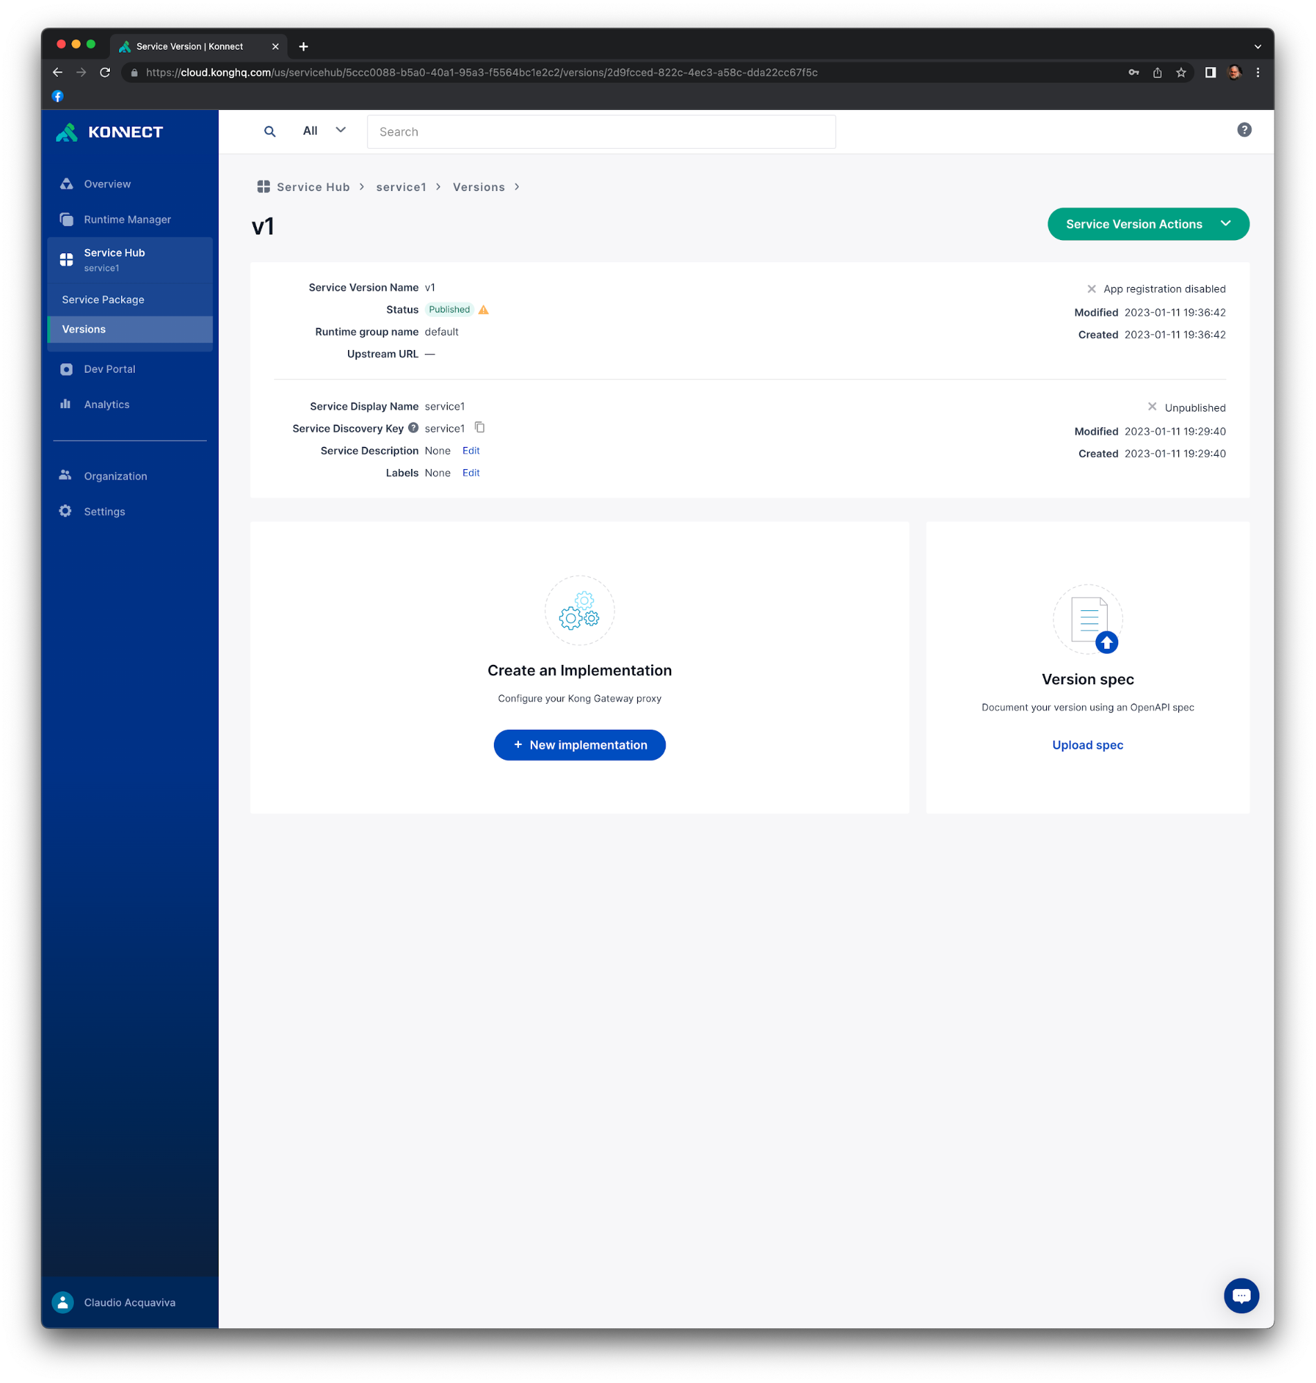Screen dimensions: 1316x1383
Task: Go to Service Hub breadcrumb
Action: tap(313, 187)
